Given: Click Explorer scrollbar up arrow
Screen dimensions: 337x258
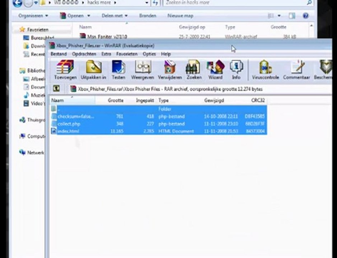Looking at the screenshot, I should click(311, 26).
